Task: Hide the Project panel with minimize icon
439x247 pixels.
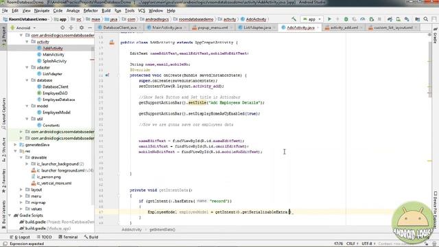Action: tap(90, 27)
